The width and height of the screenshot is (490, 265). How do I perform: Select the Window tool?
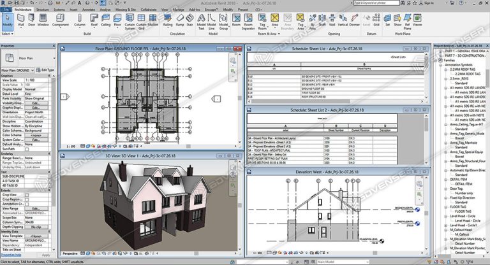43,20
